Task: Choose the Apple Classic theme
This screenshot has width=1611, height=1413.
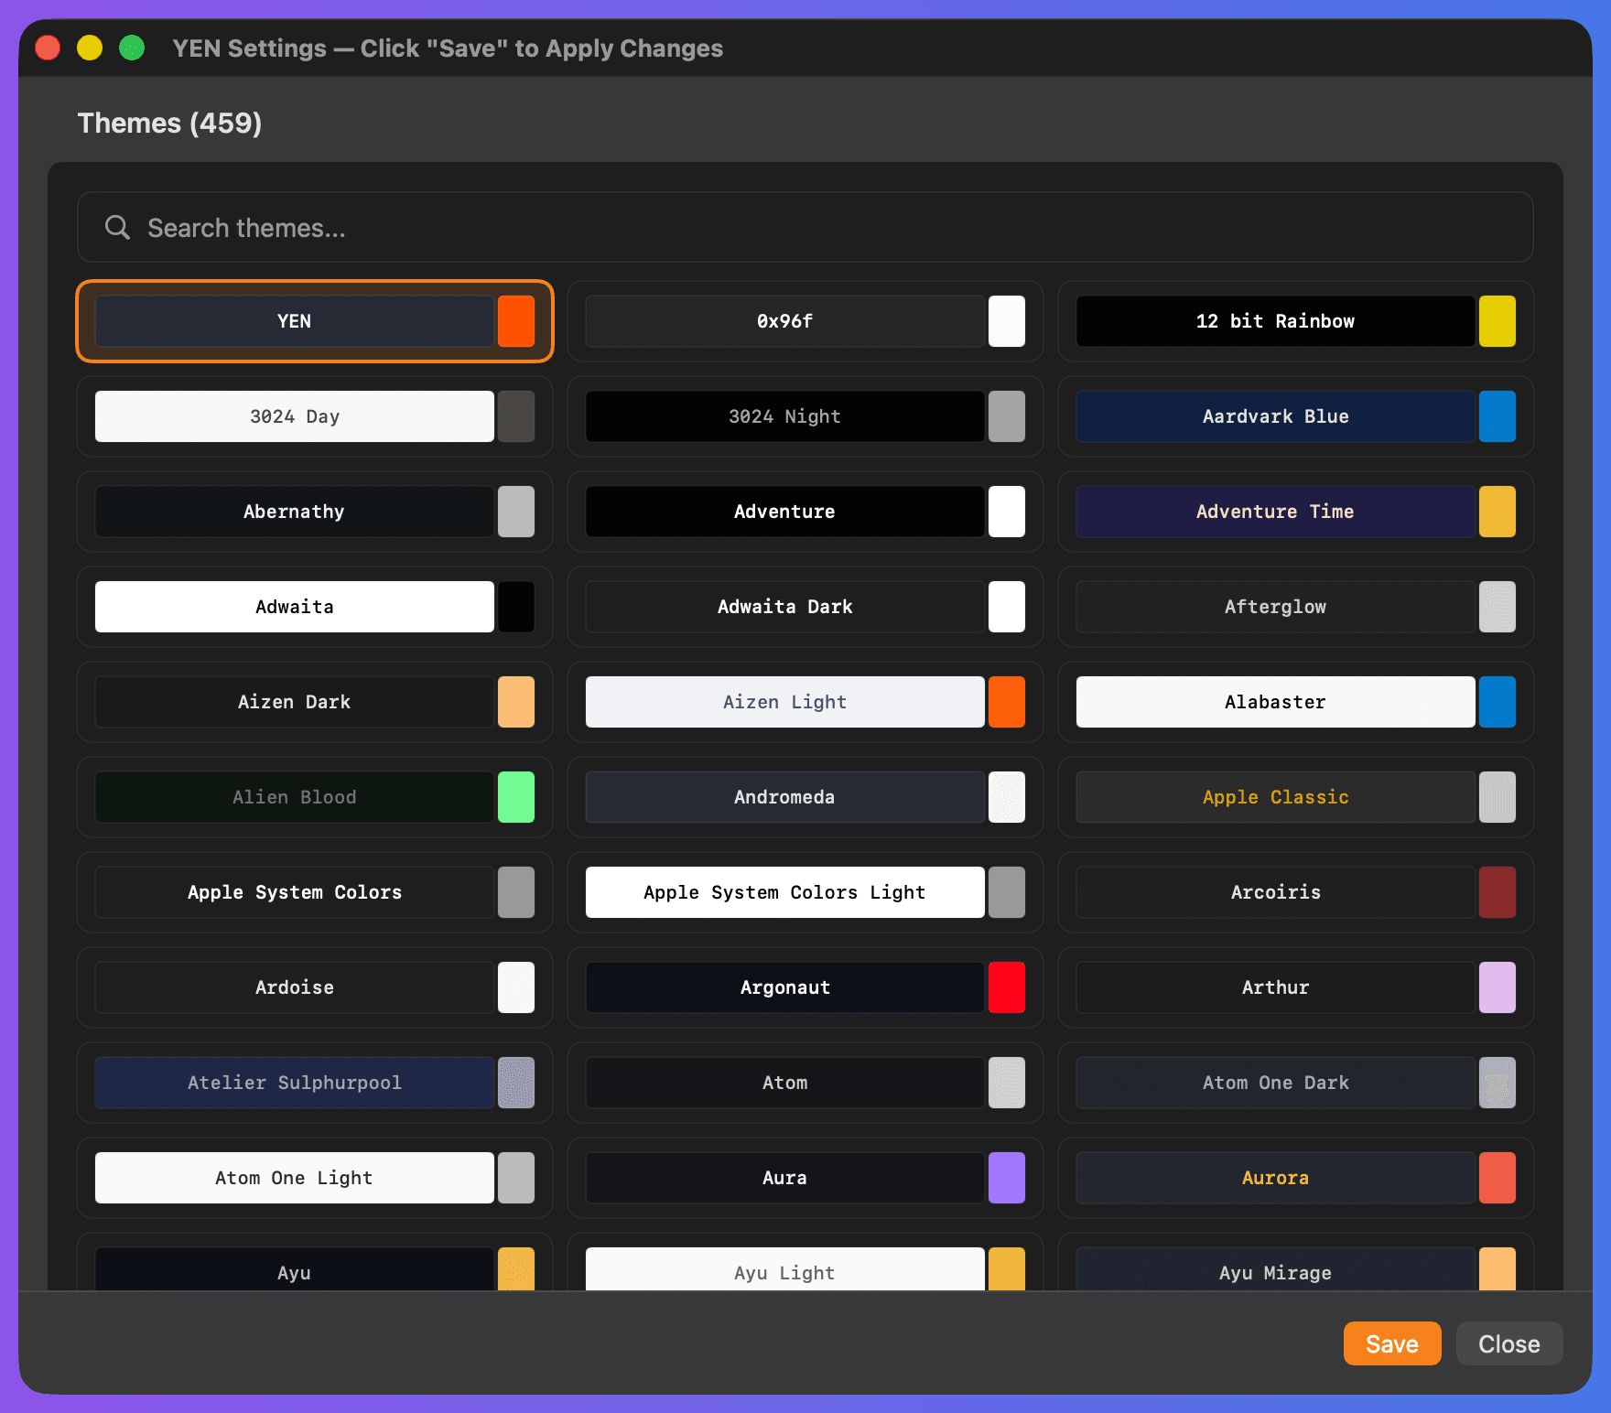Action: [1275, 797]
